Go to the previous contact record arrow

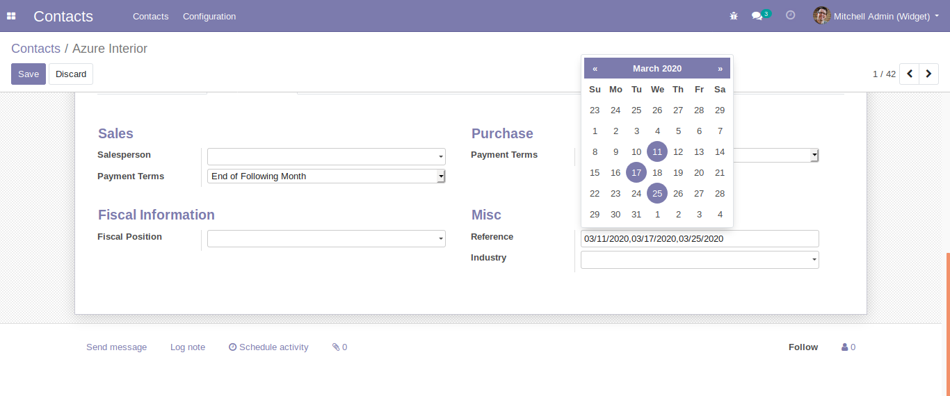coord(909,74)
